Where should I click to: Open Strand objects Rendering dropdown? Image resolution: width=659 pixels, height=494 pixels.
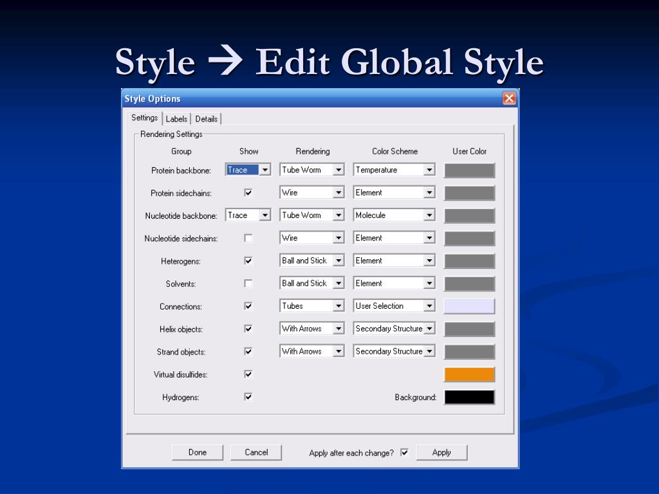coord(312,351)
